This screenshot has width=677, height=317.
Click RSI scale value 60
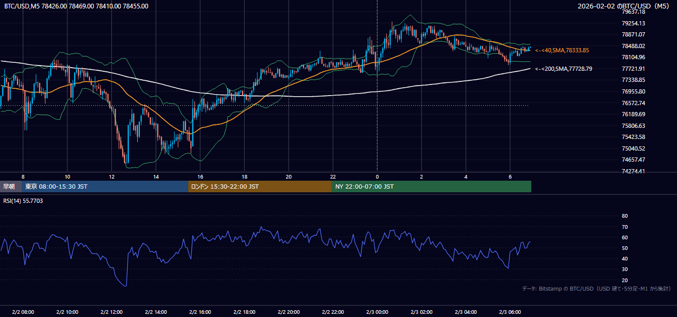click(x=625, y=237)
